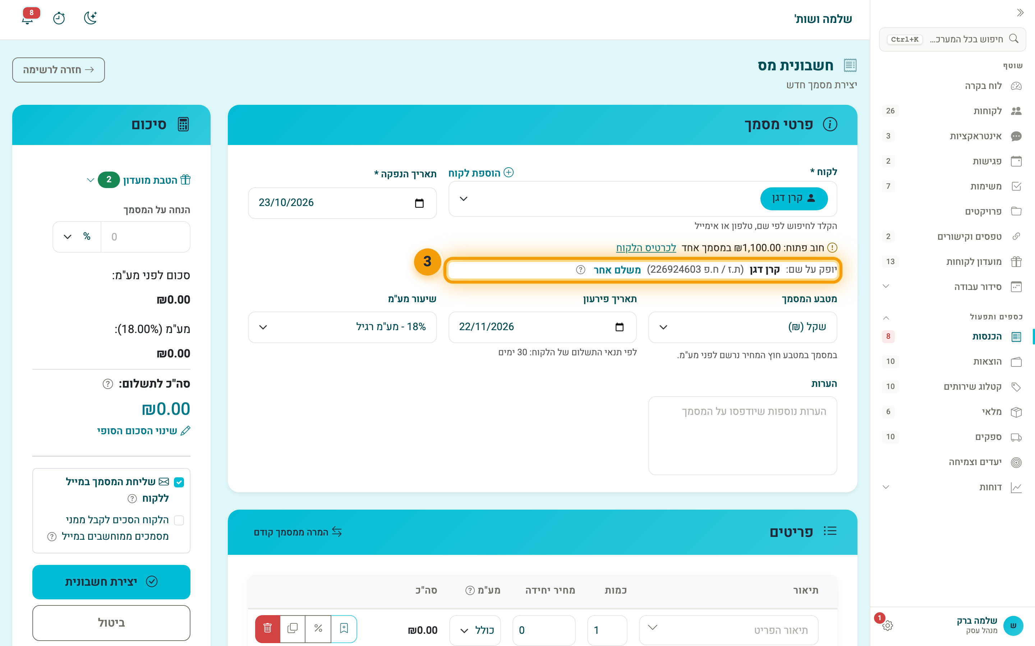Open מטבע המסמך currency dropdown
The image size is (1035, 646).
coord(742,327)
